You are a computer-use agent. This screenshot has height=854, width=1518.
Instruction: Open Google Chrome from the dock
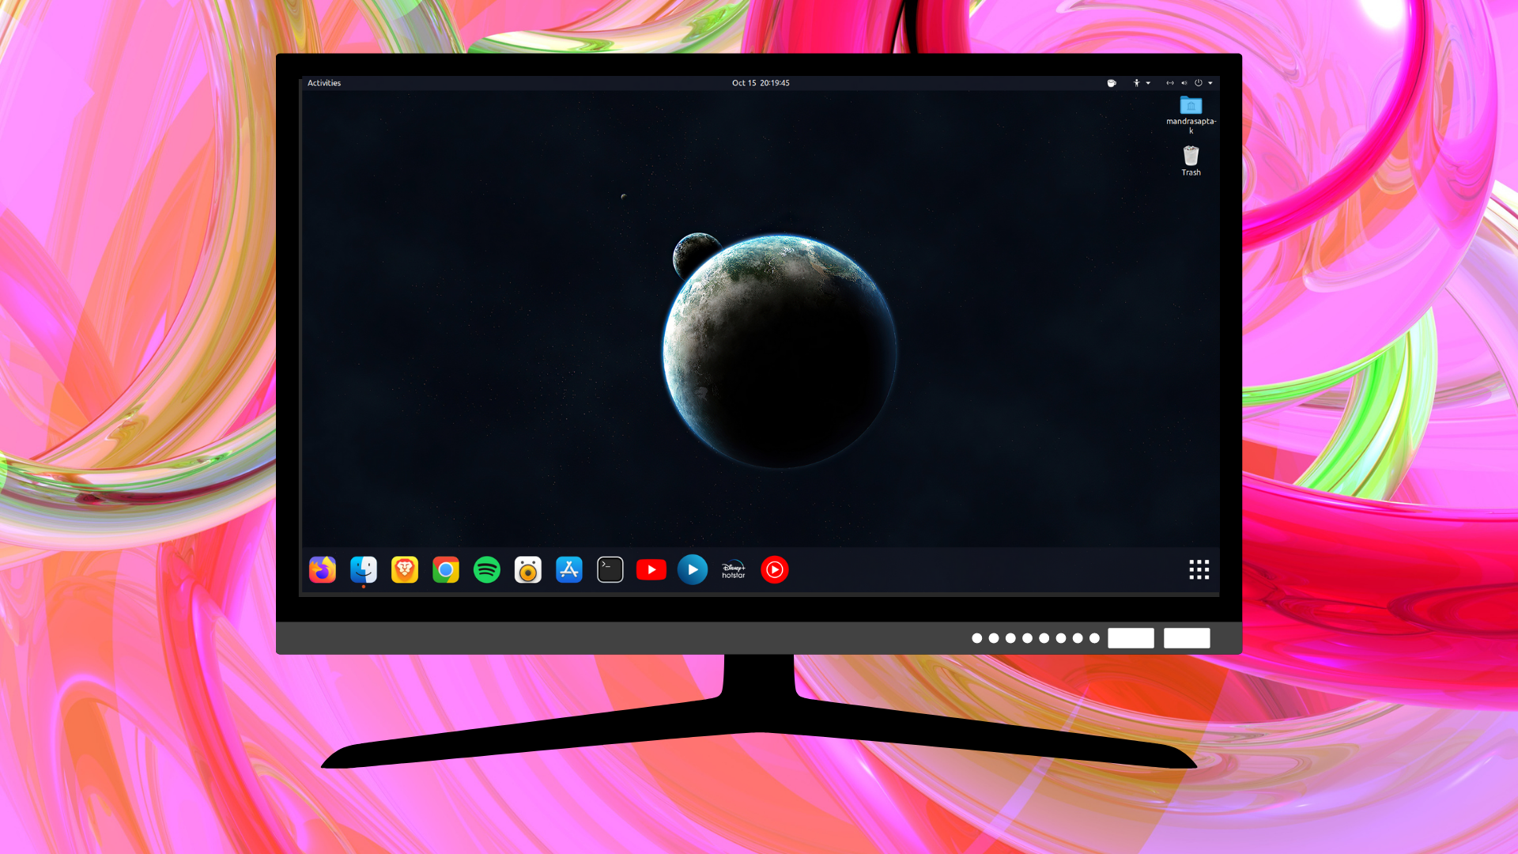[x=445, y=569]
